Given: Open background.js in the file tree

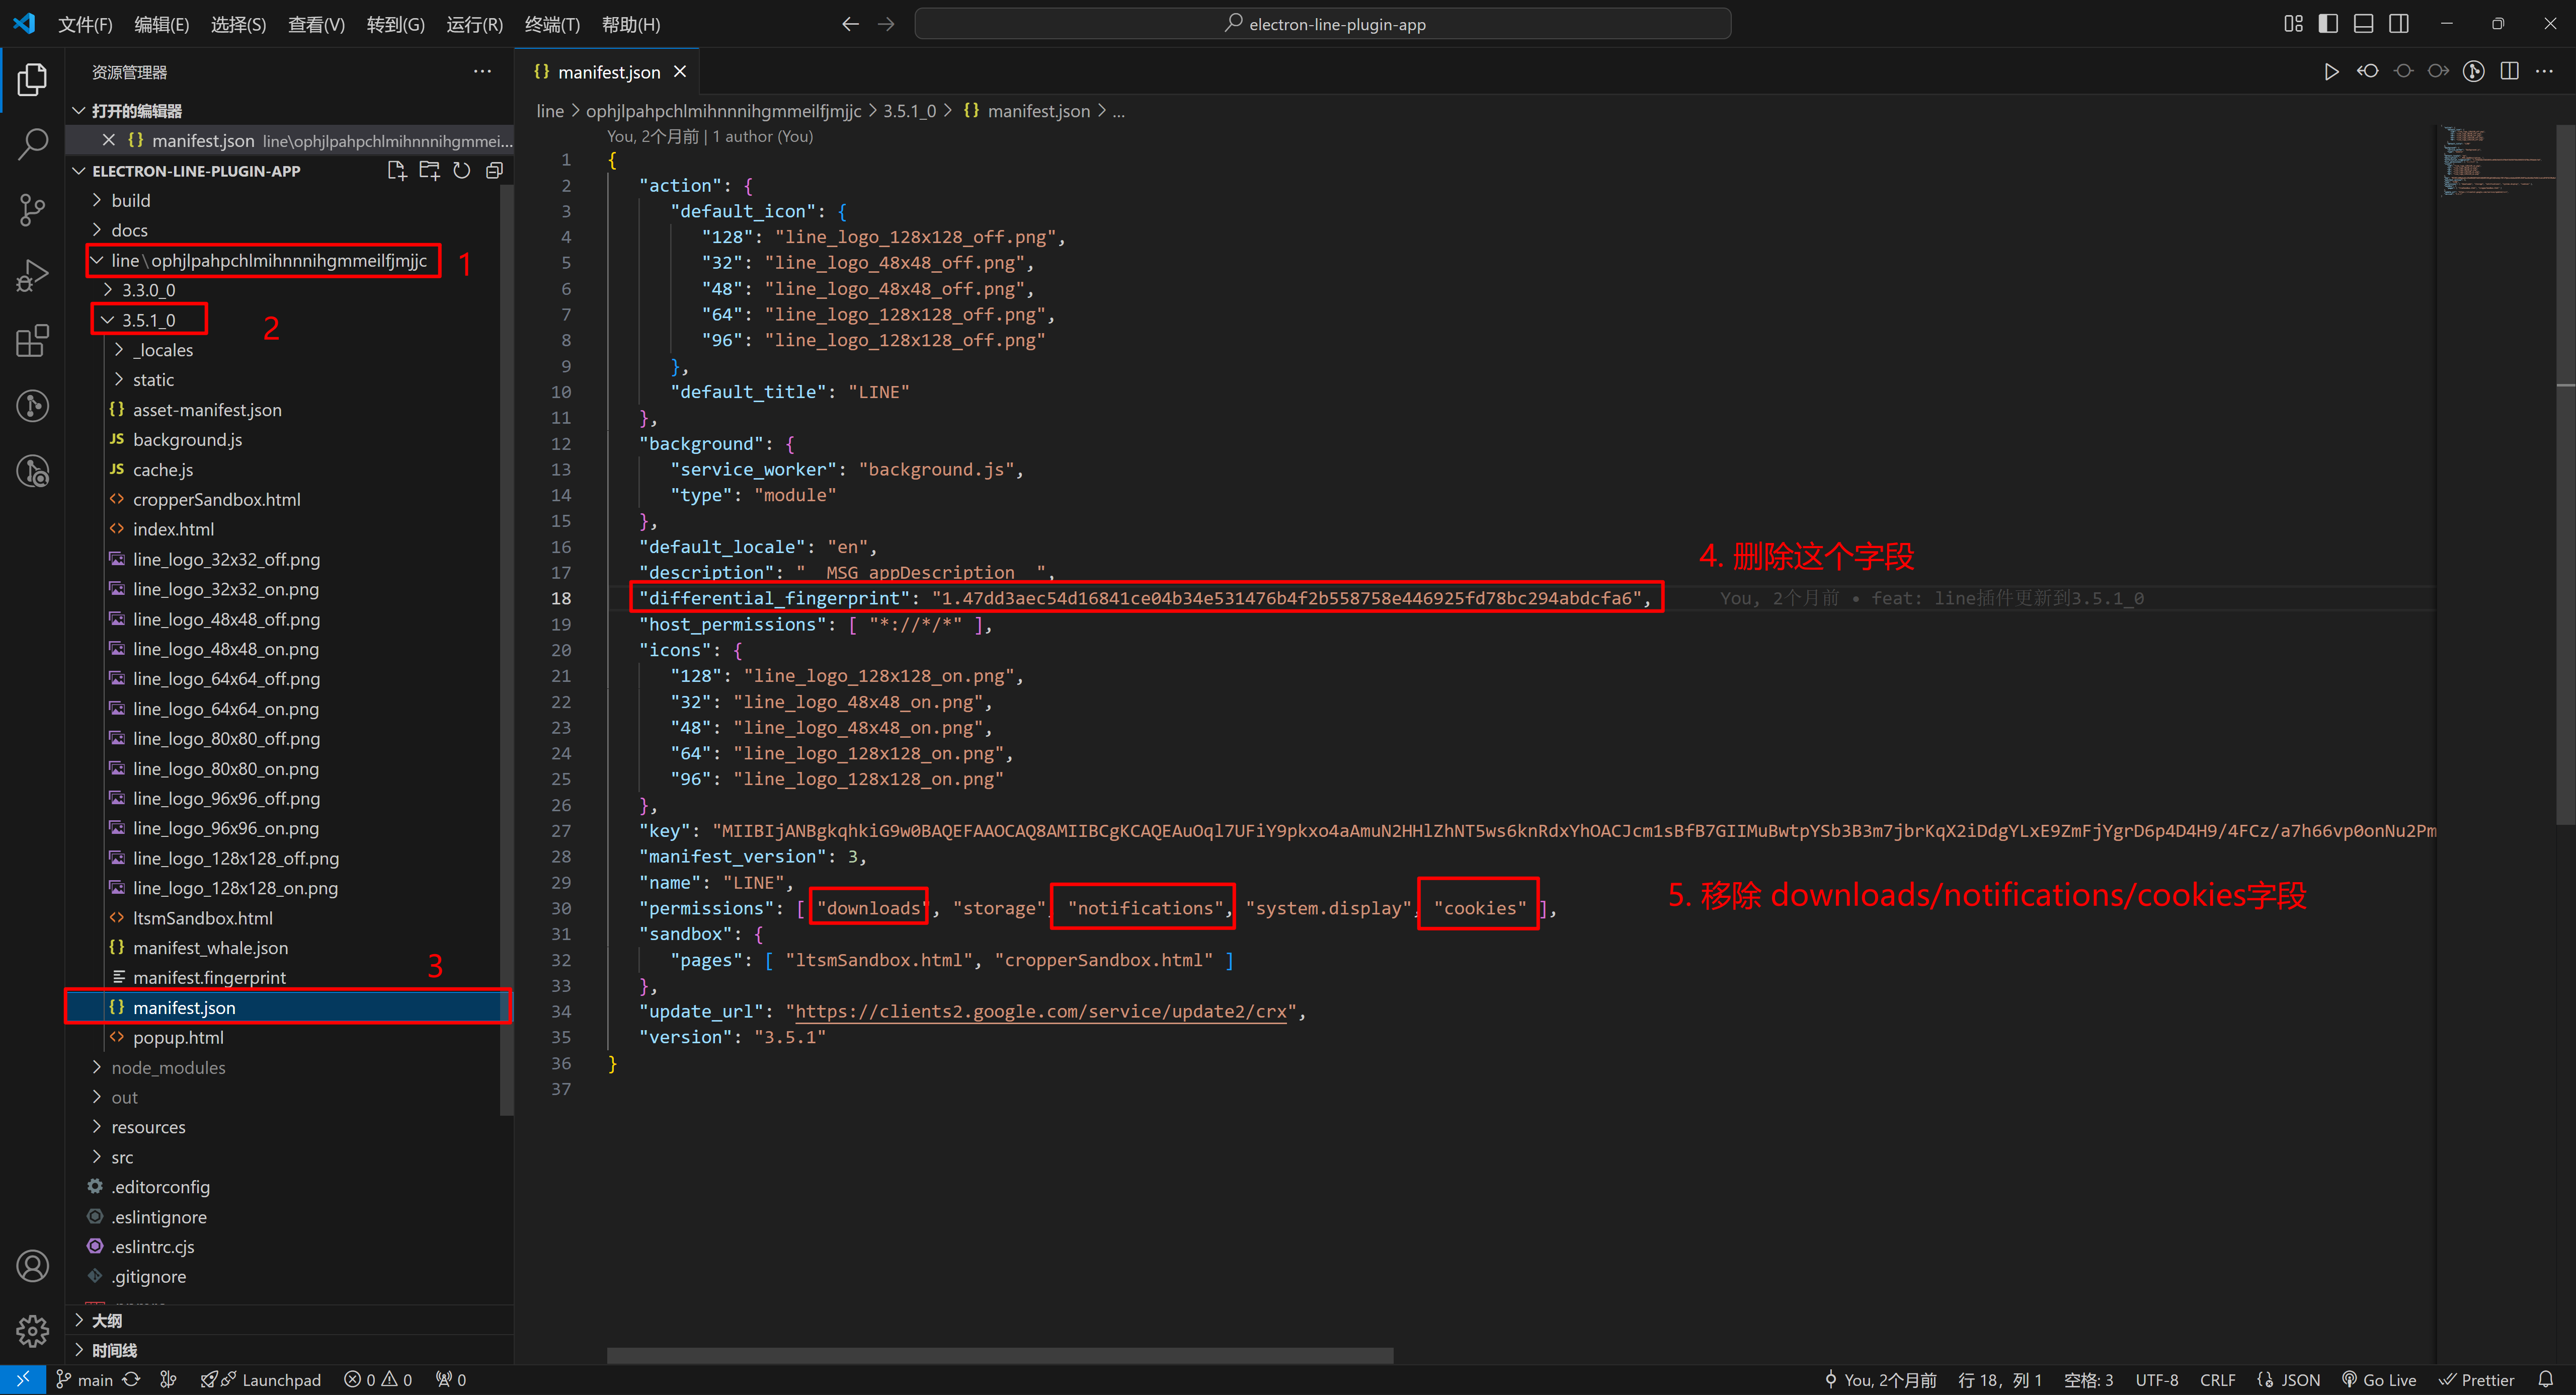Looking at the screenshot, I should pos(187,440).
